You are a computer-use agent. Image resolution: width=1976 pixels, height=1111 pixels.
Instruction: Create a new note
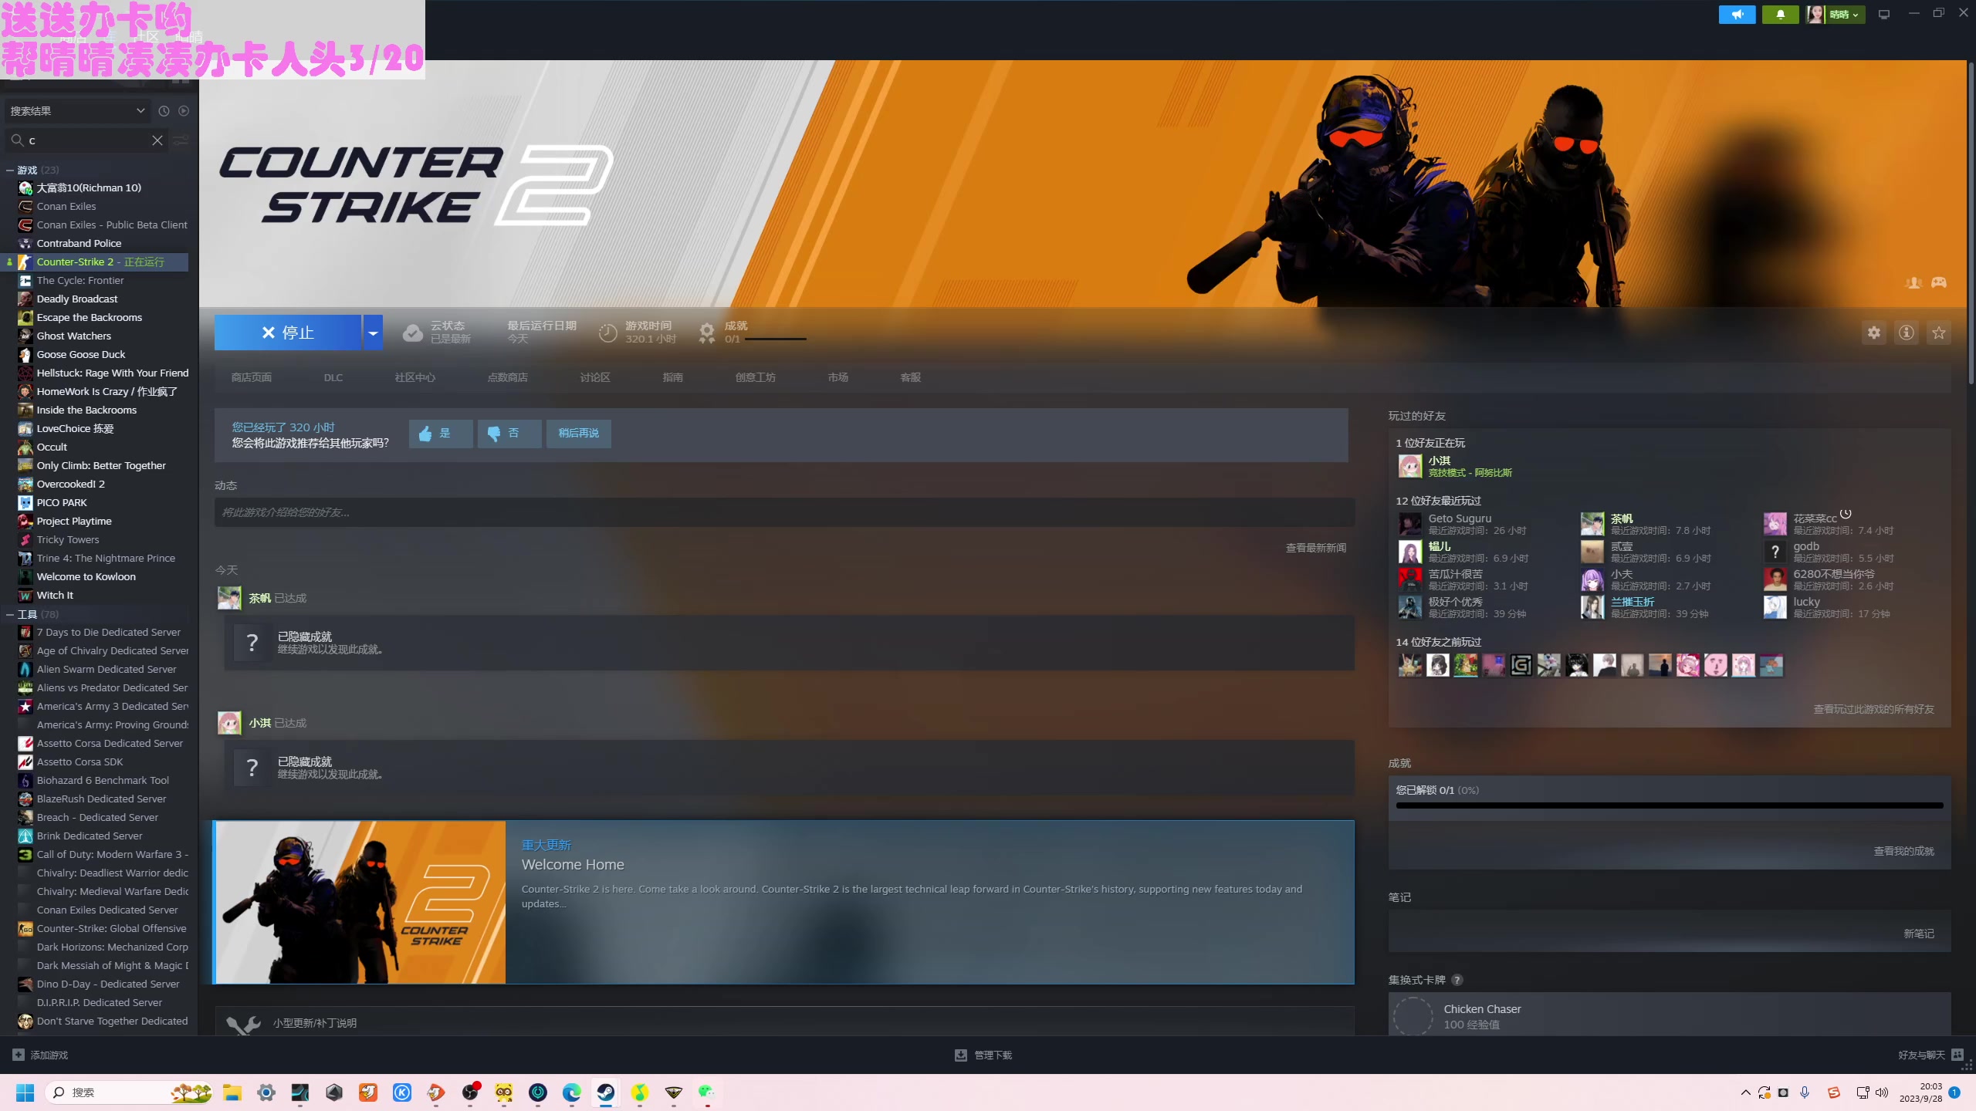[1919, 934]
